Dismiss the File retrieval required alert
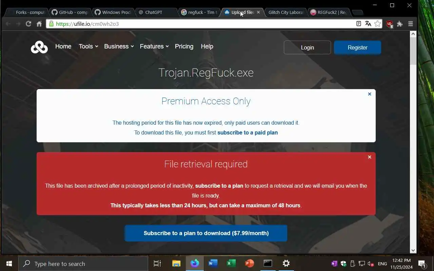The height and width of the screenshot is (271, 434). pos(370,157)
